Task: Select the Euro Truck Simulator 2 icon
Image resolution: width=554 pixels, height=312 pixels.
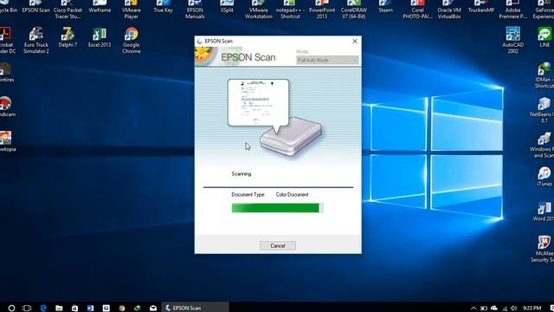Action: point(36,41)
